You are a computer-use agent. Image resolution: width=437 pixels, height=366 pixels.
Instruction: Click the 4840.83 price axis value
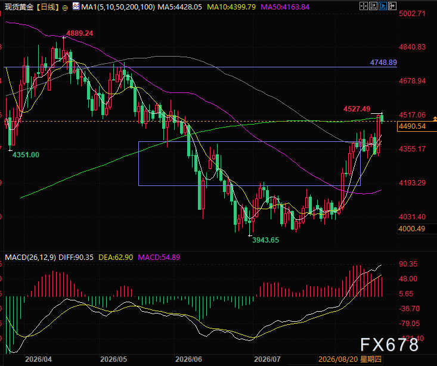click(x=412, y=47)
